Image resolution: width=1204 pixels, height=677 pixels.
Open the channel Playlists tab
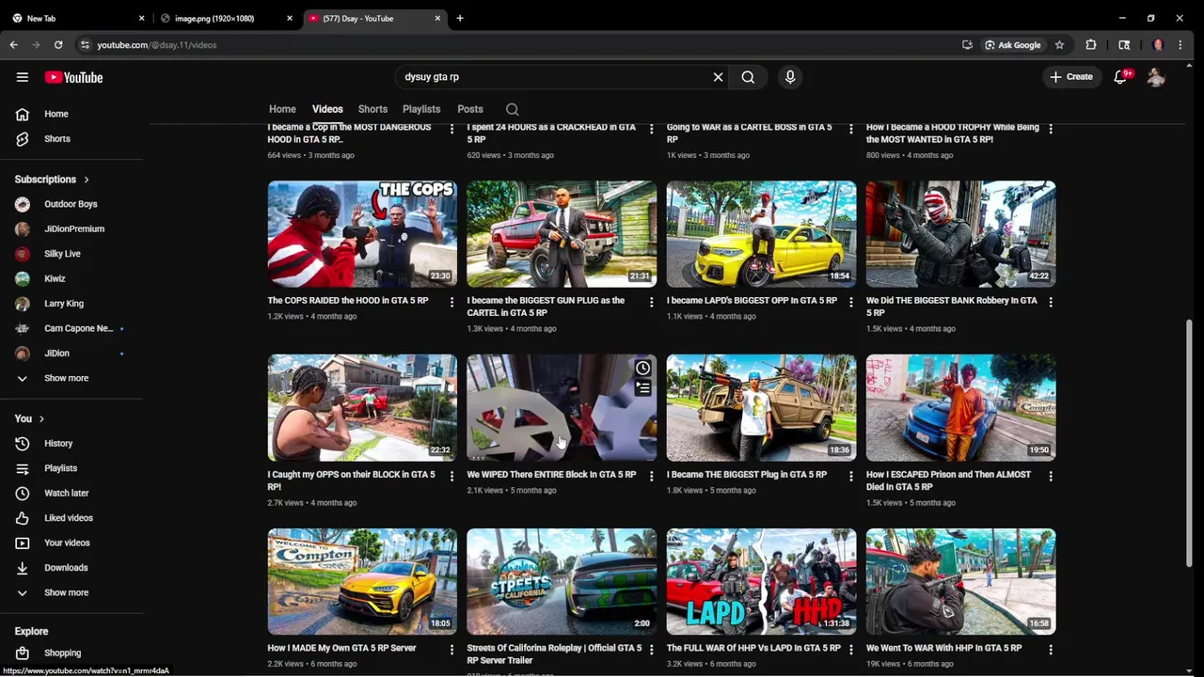coord(421,109)
